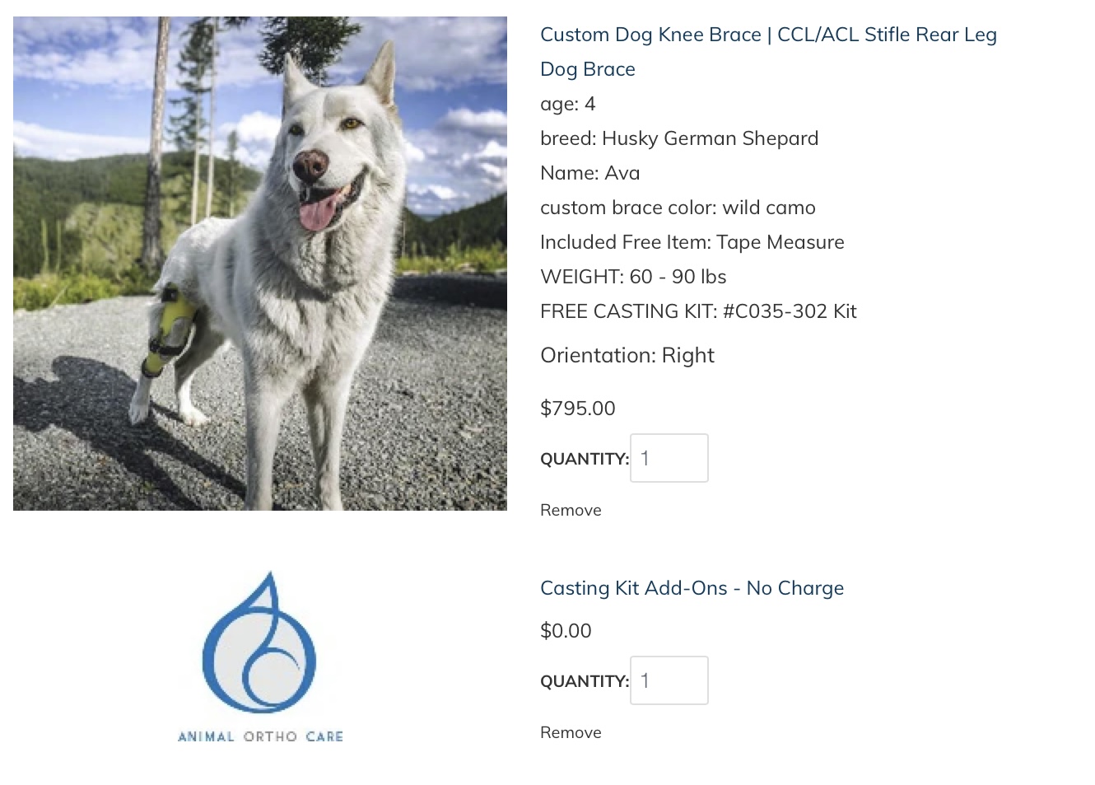Click the $795.00 price text

[x=577, y=409]
